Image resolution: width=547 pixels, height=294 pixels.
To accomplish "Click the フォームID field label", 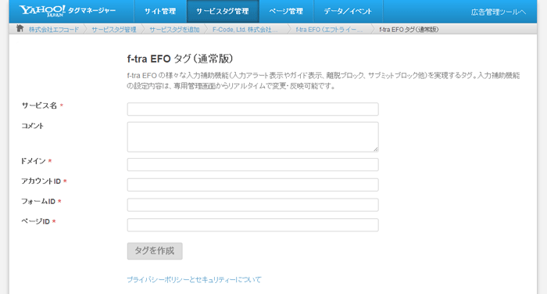I will pyautogui.click(x=38, y=202).
